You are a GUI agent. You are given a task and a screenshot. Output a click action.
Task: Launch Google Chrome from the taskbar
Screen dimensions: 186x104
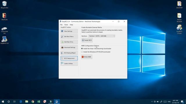coord(33,101)
